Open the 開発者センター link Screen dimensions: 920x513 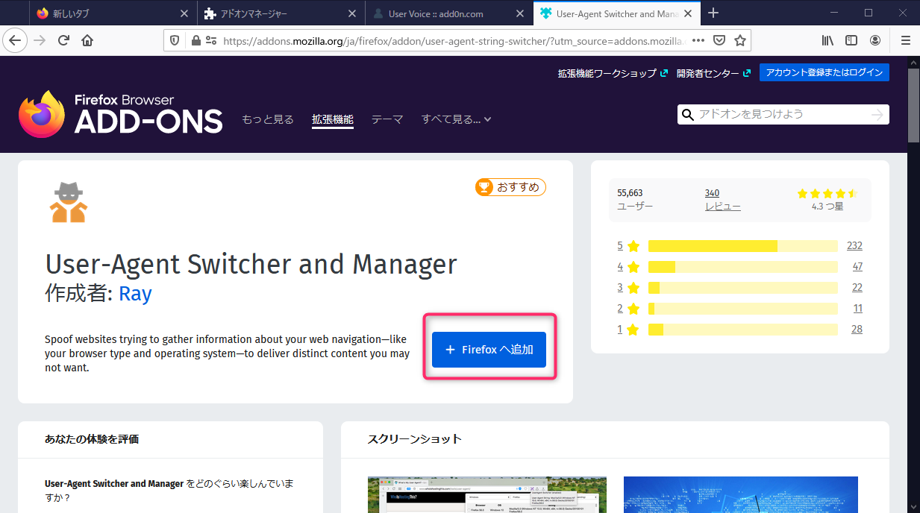pos(713,73)
